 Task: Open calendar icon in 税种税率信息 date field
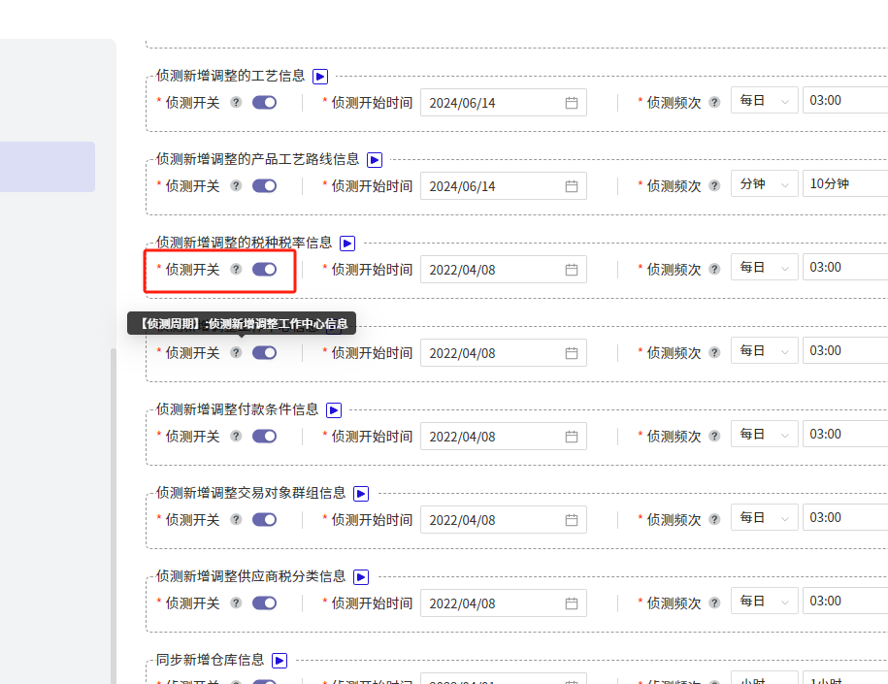572,270
